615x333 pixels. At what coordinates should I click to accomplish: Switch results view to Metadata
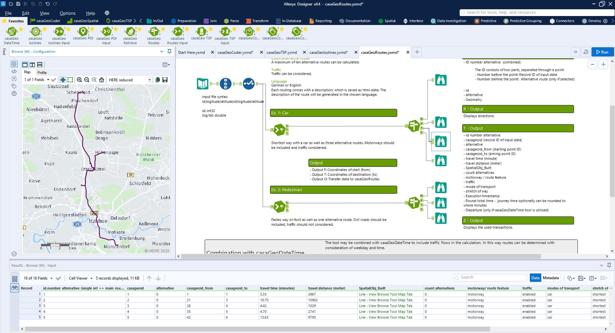pos(551,278)
